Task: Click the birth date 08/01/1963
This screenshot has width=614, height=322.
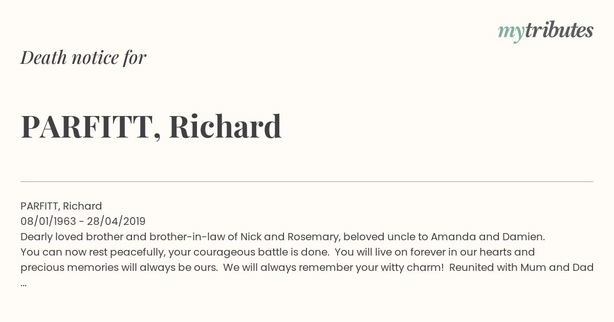Action: click(x=48, y=221)
